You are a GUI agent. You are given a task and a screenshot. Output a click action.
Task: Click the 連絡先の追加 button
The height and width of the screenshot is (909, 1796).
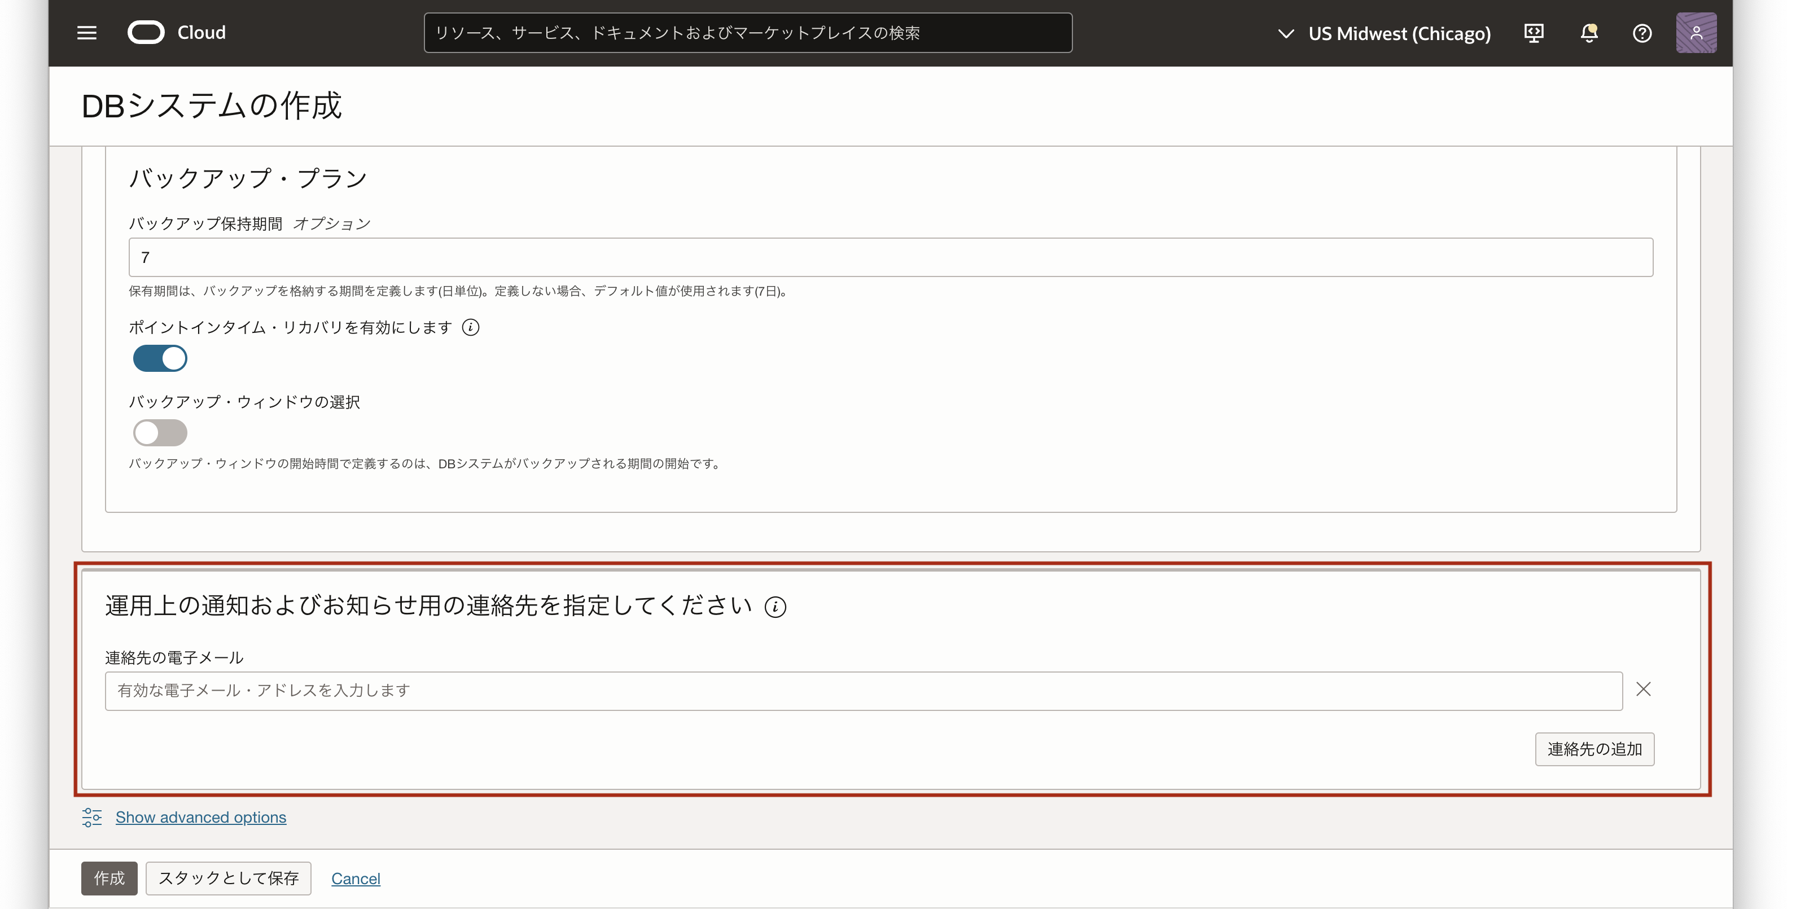[1594, 749]
